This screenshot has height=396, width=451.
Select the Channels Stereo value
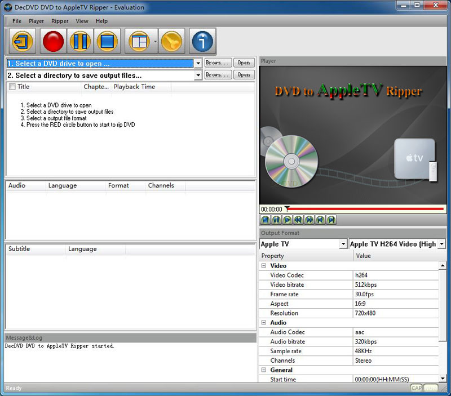point(396,361)
